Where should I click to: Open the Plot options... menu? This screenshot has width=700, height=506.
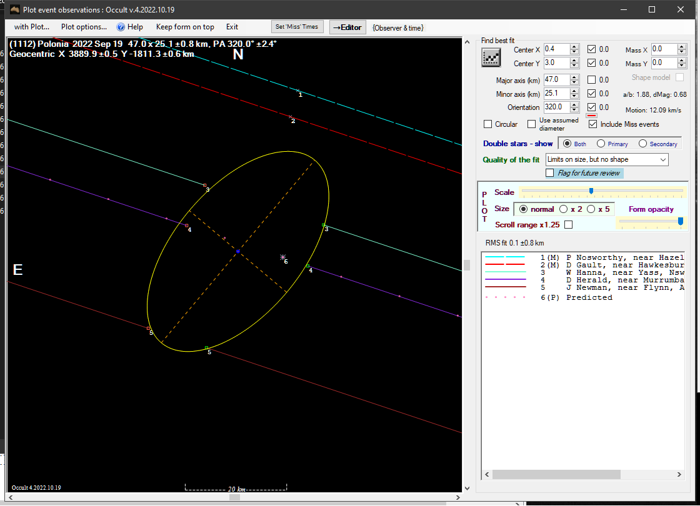pos(84,27)
